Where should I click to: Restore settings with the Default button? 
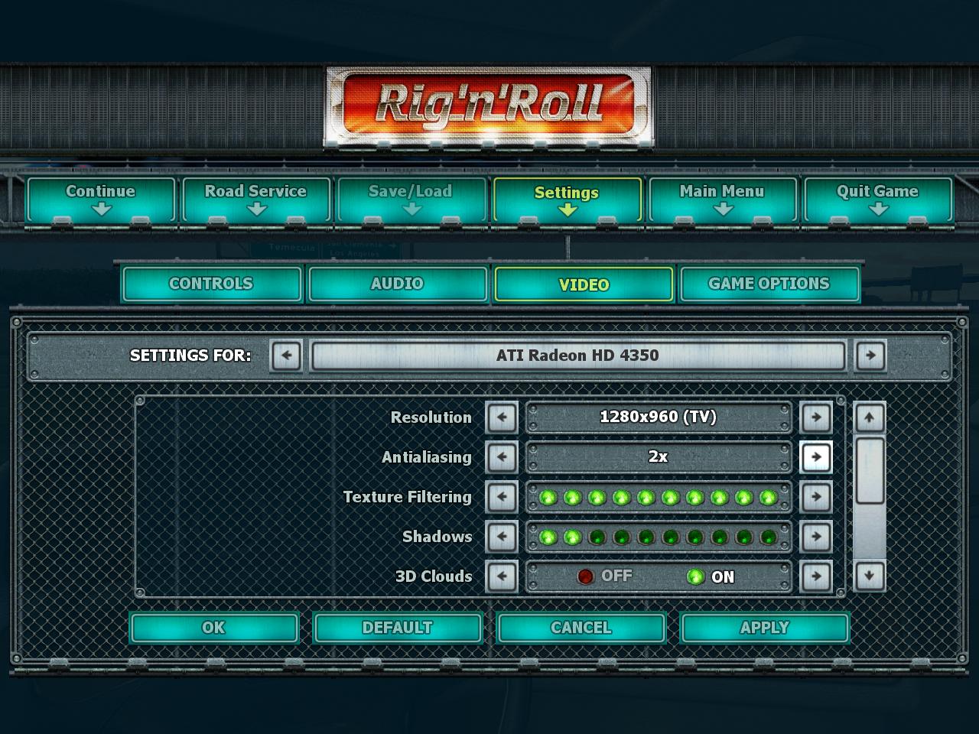(x=397, y=628)
